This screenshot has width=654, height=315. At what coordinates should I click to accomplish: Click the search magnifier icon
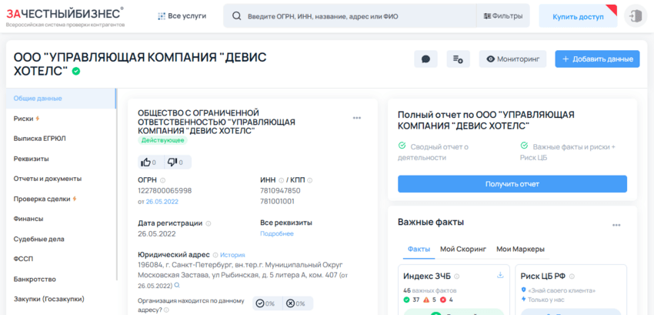236,16
